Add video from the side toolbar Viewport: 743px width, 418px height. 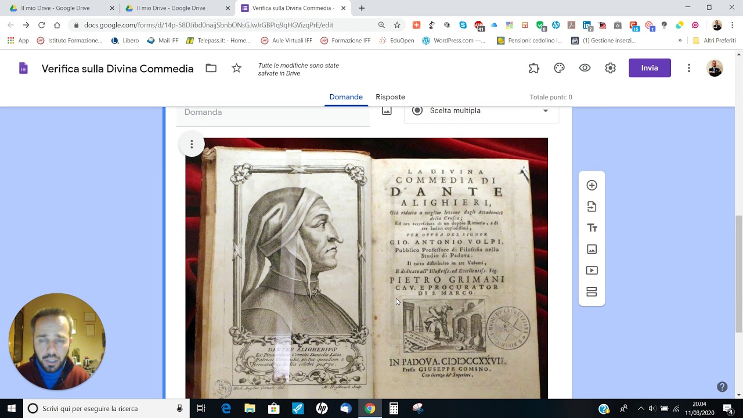(591, 271)
